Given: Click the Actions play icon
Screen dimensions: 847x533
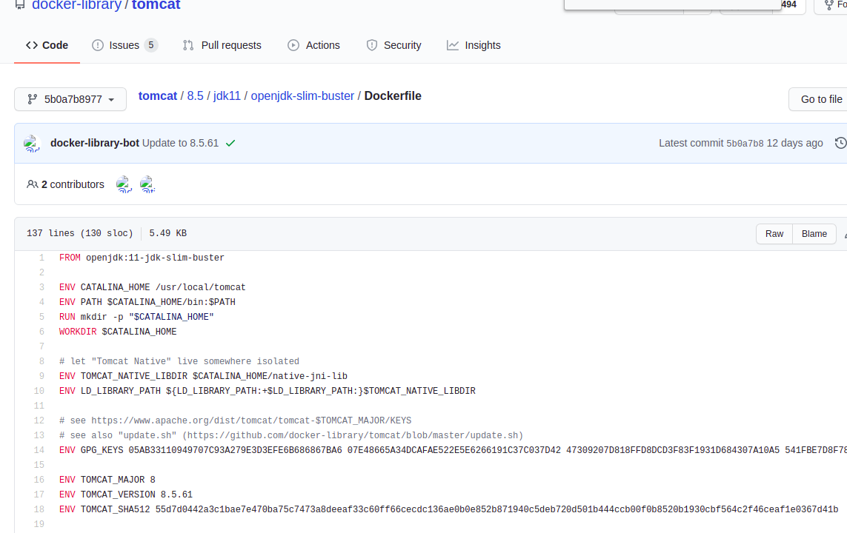Looking at the screenshot, I should coord(293,45).
